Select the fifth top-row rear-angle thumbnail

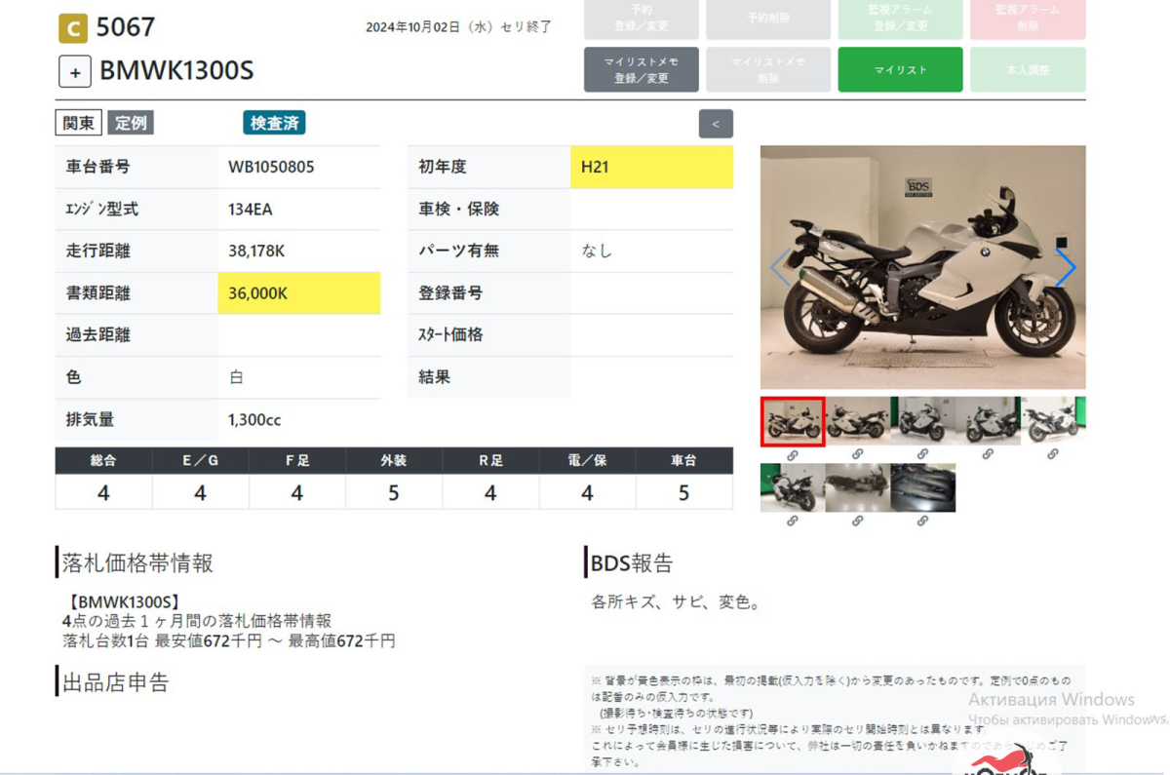click(x=1053, y=421)
